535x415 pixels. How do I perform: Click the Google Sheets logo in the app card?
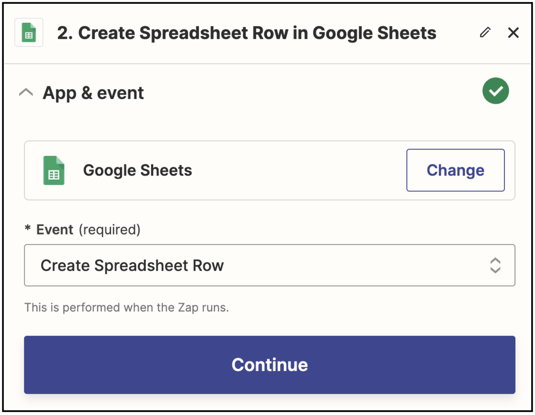pyautogui.click(x=54, y=171)
